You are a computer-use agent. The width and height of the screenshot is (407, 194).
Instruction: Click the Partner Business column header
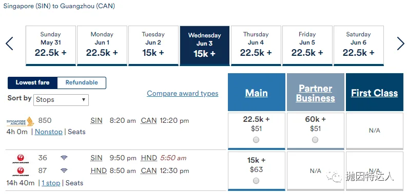tap(315, 92)
